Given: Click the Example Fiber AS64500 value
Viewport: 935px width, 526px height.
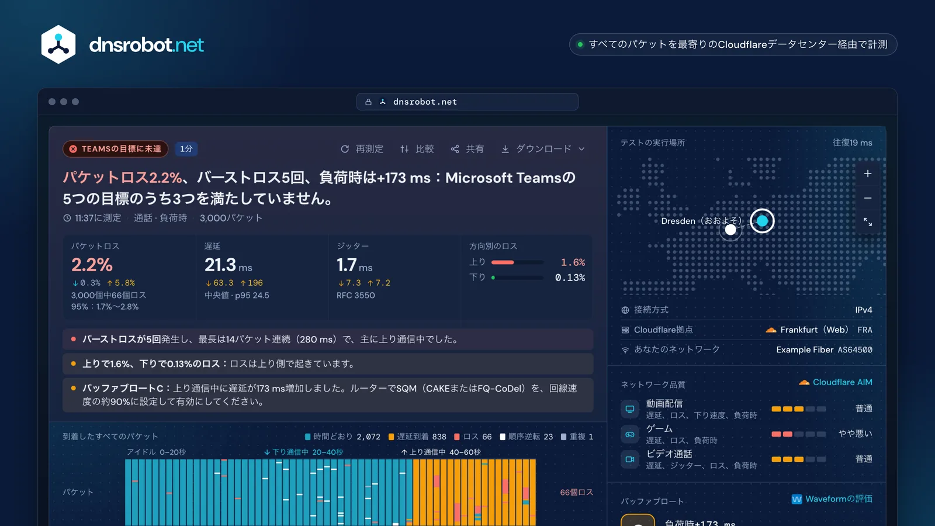Looking at the screenshot, I should click(x=824, y=349).
